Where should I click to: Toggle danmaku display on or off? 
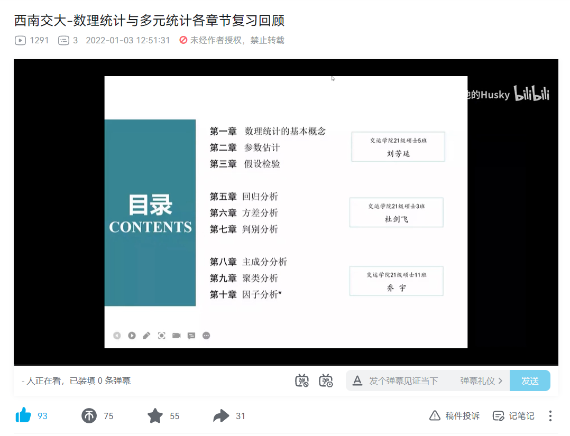coord(302,381)
